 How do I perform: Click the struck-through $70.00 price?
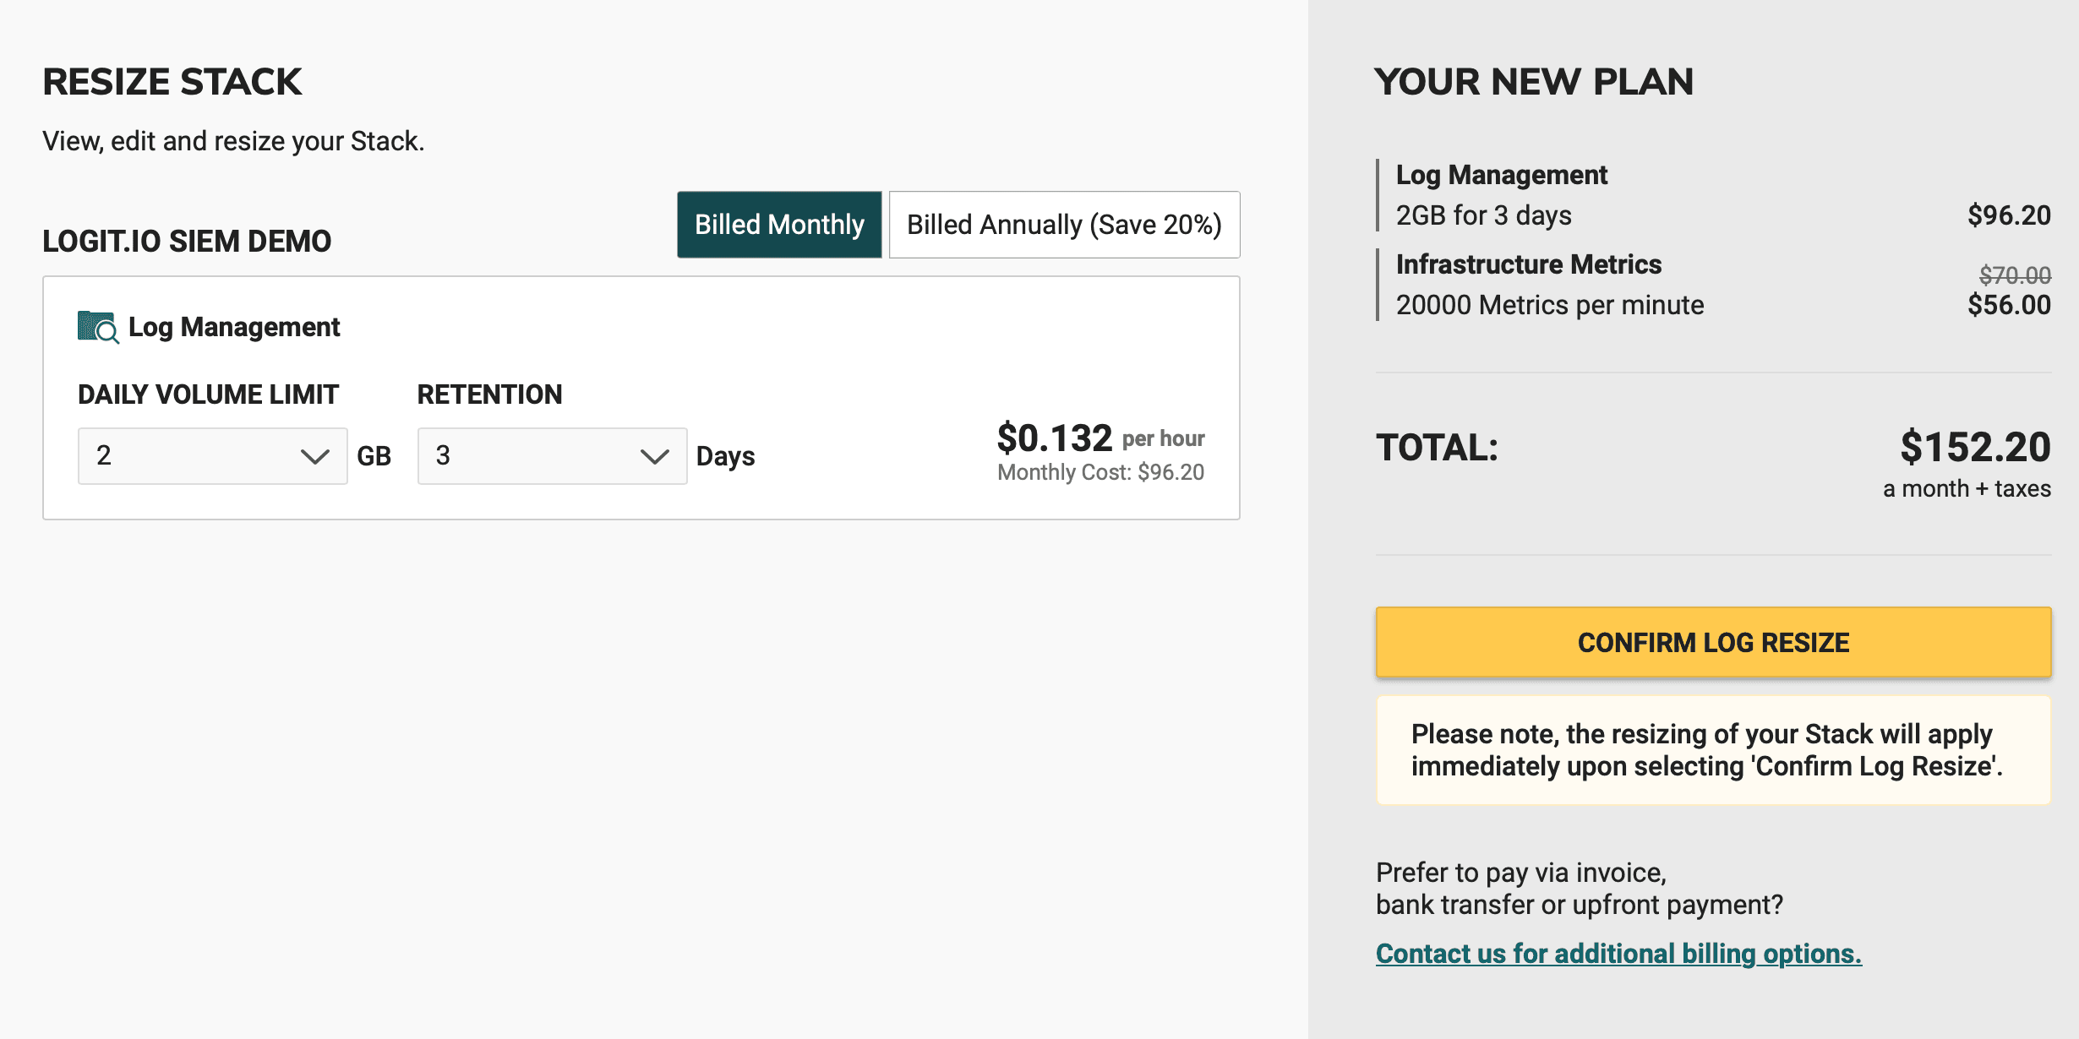click(2015, 275)
